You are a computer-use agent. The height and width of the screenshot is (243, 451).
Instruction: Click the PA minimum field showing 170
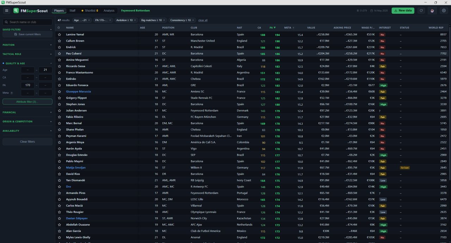pos(27,85)
